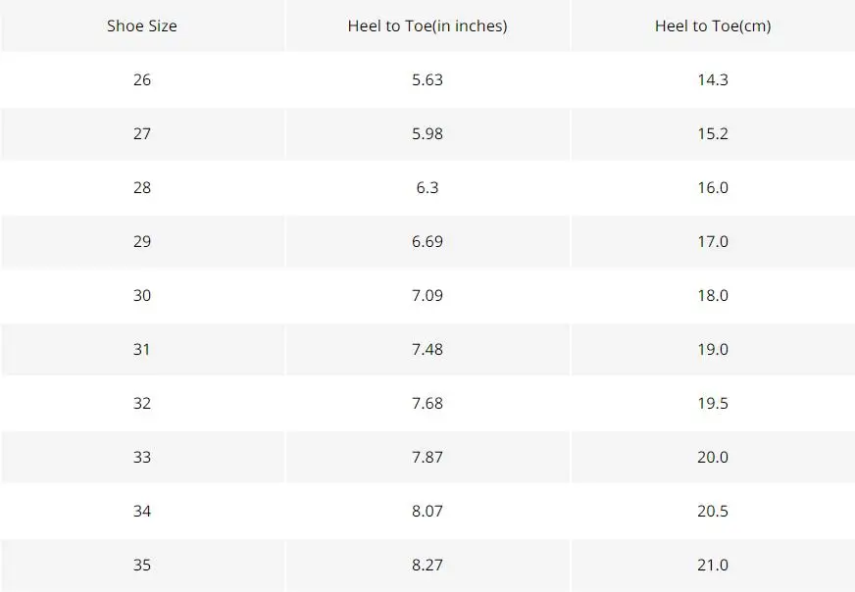Click the Heel to Toe(in inches) header

point(427,25)
